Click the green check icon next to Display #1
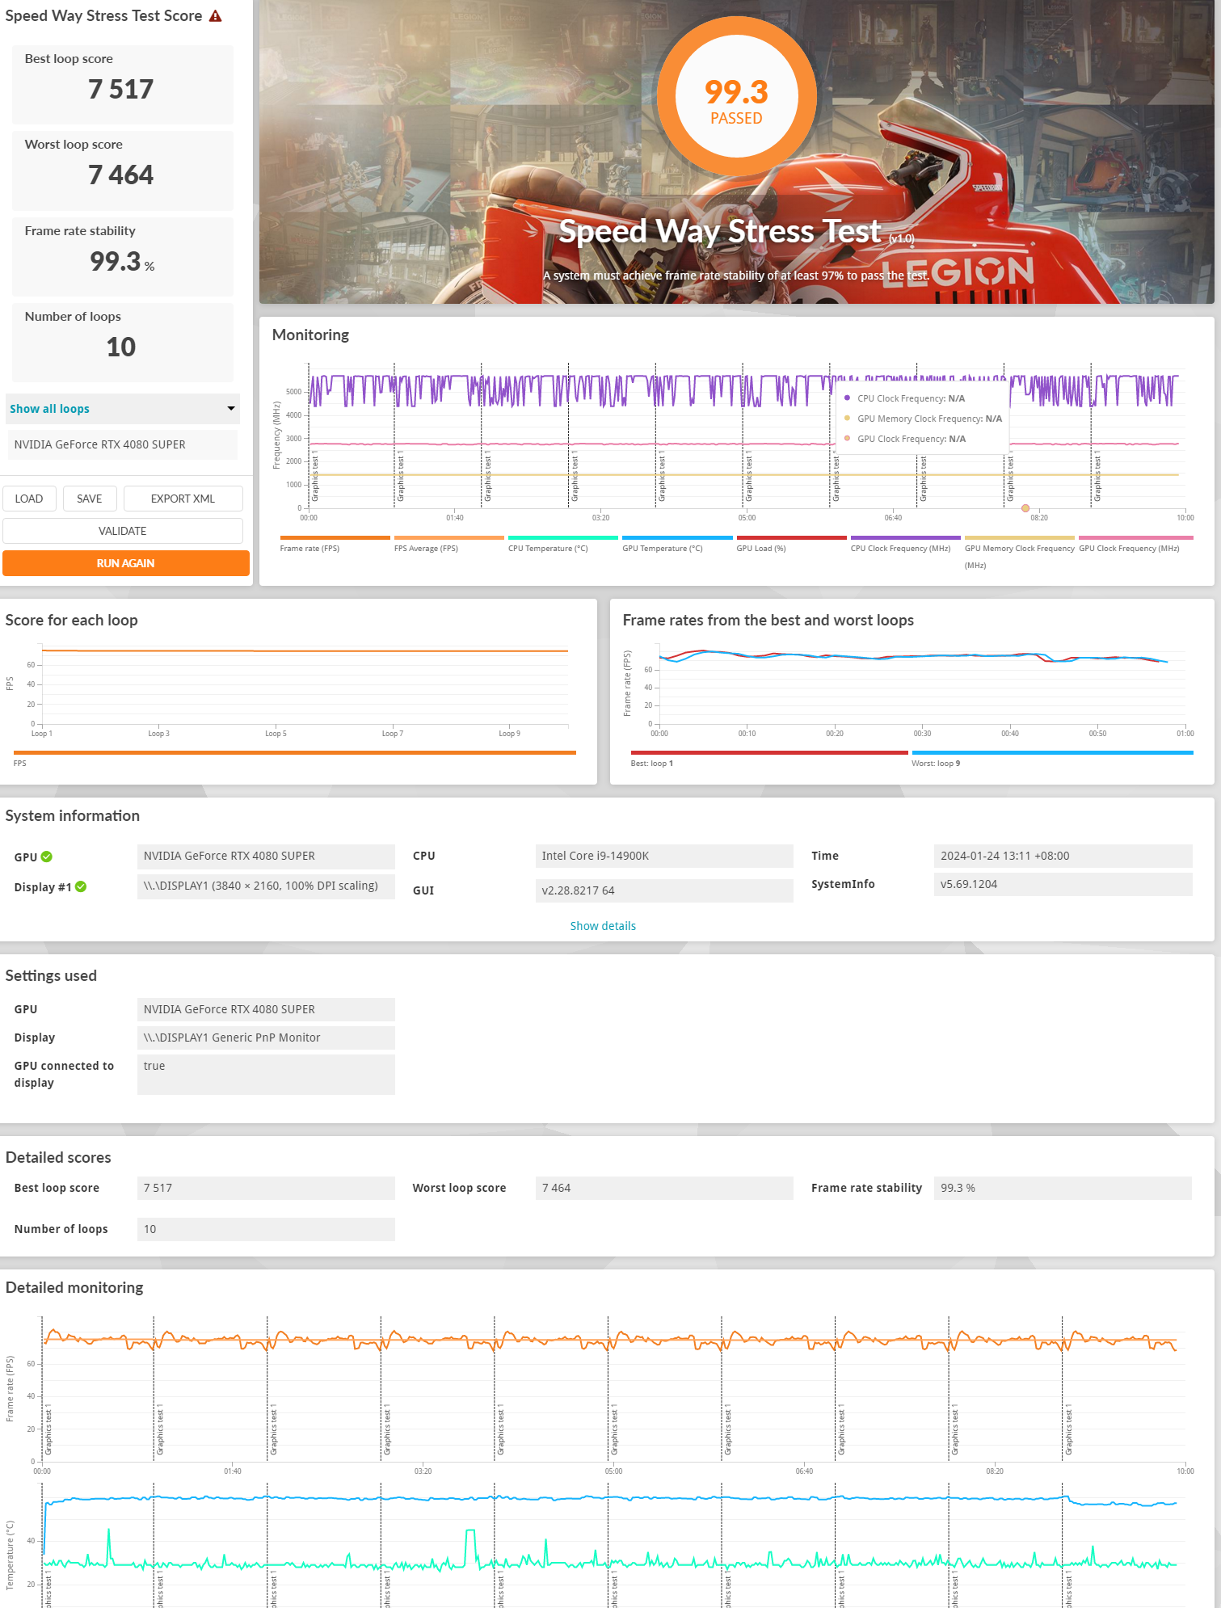Image resolution: width=1221 pixels, height=1608 pixels. (81, 886)
